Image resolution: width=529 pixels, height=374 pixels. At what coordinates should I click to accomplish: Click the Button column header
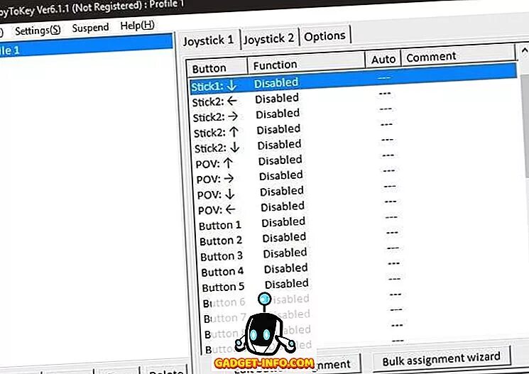click(217, 68)
